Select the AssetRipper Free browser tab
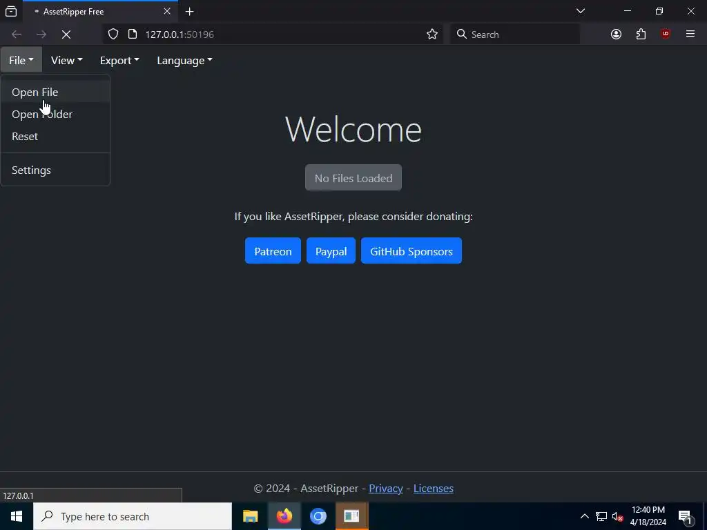 [x=100, y=12]
